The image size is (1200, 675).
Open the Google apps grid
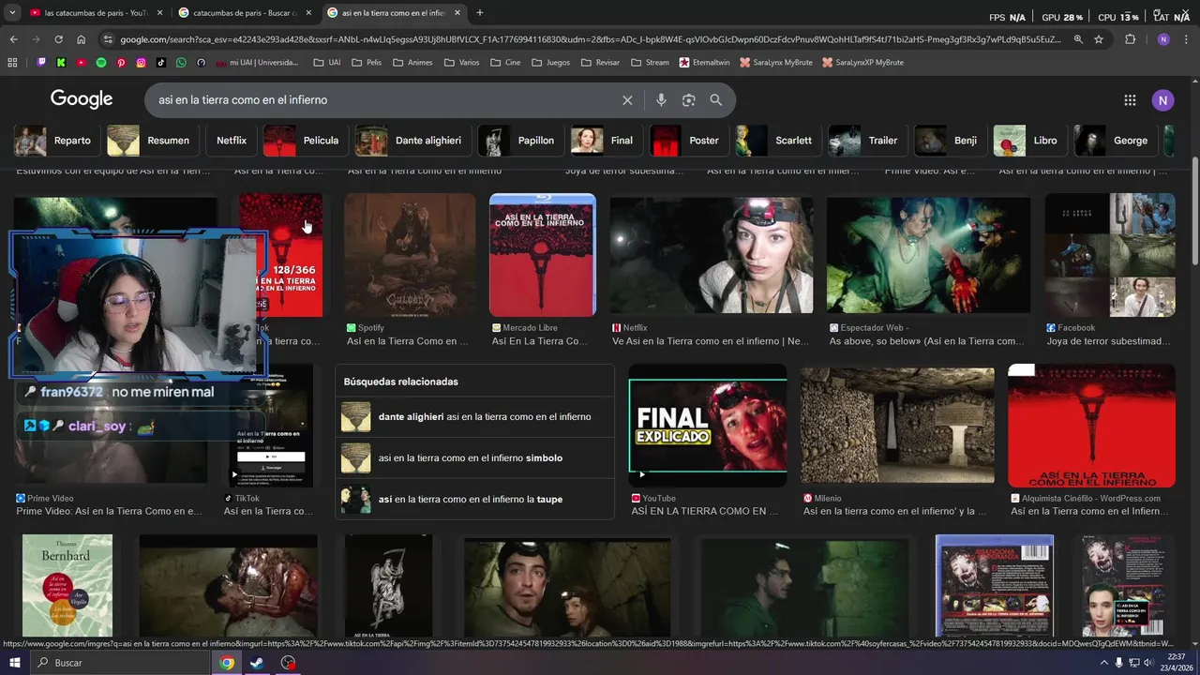(1130, 100)
